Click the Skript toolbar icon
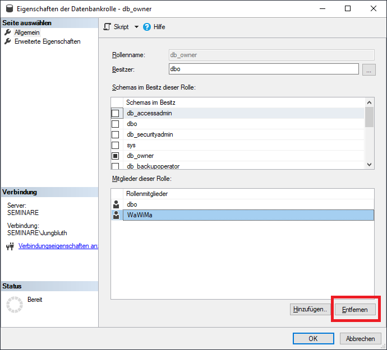Viewport: 387px width, 350px height. (x=107, y=27)
